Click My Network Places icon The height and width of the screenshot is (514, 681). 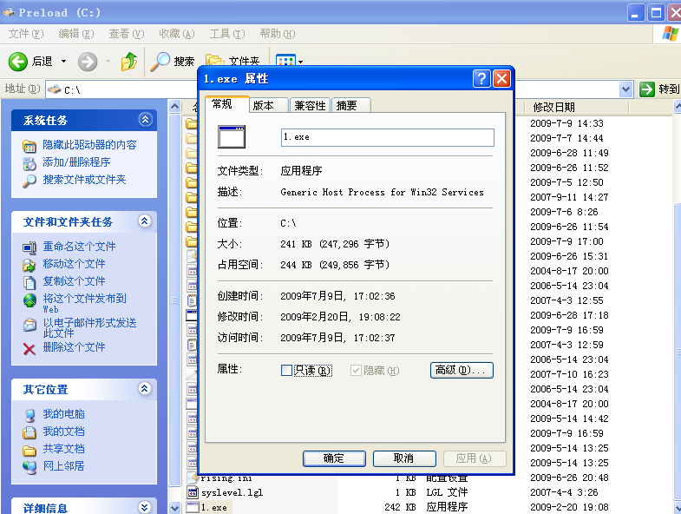pos(29,467)
